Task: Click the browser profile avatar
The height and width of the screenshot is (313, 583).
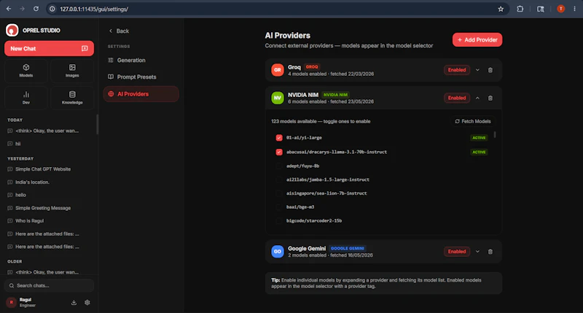Action: (560, 9)
